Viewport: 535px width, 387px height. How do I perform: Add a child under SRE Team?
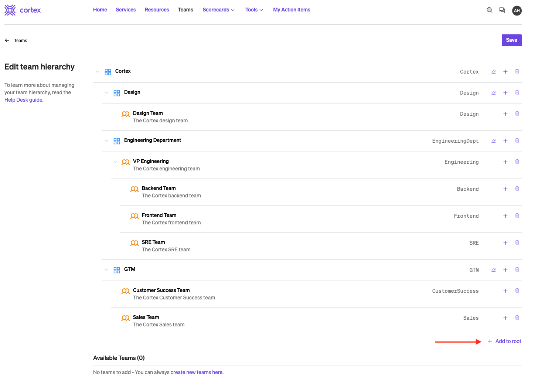(x=505, y=243)
